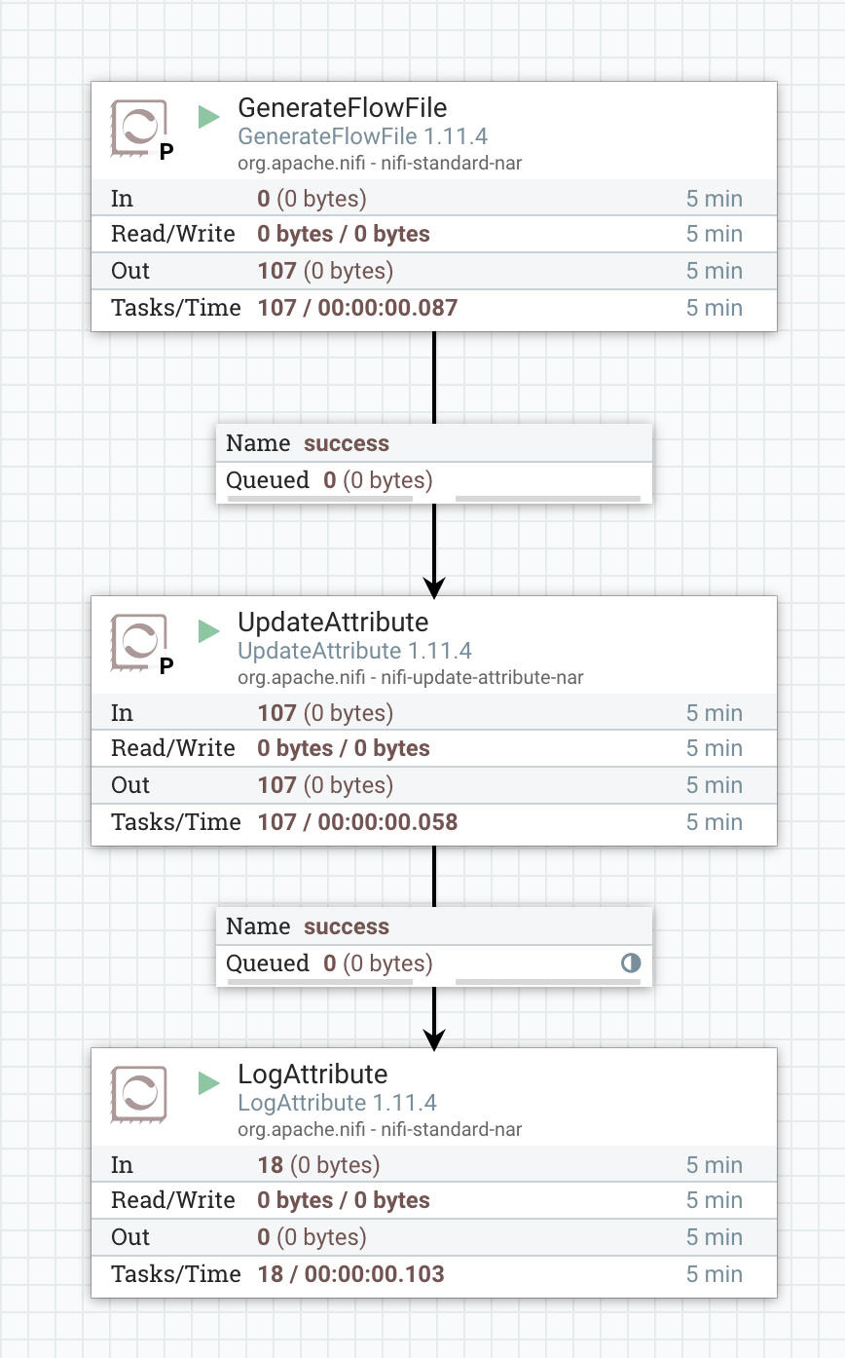Click UpdateAttribute Tasks/Time 107 / 00:00:00.058

click(x=357, y=822)
